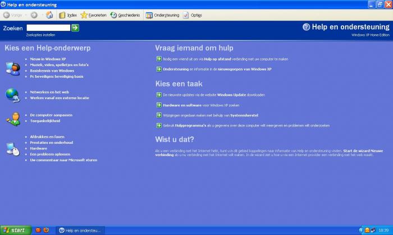Open the Windows Update download link
The image size is (393, 235).
(214, 95)
